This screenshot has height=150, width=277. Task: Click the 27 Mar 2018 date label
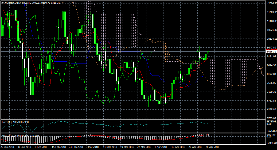[x=144, y=147]
